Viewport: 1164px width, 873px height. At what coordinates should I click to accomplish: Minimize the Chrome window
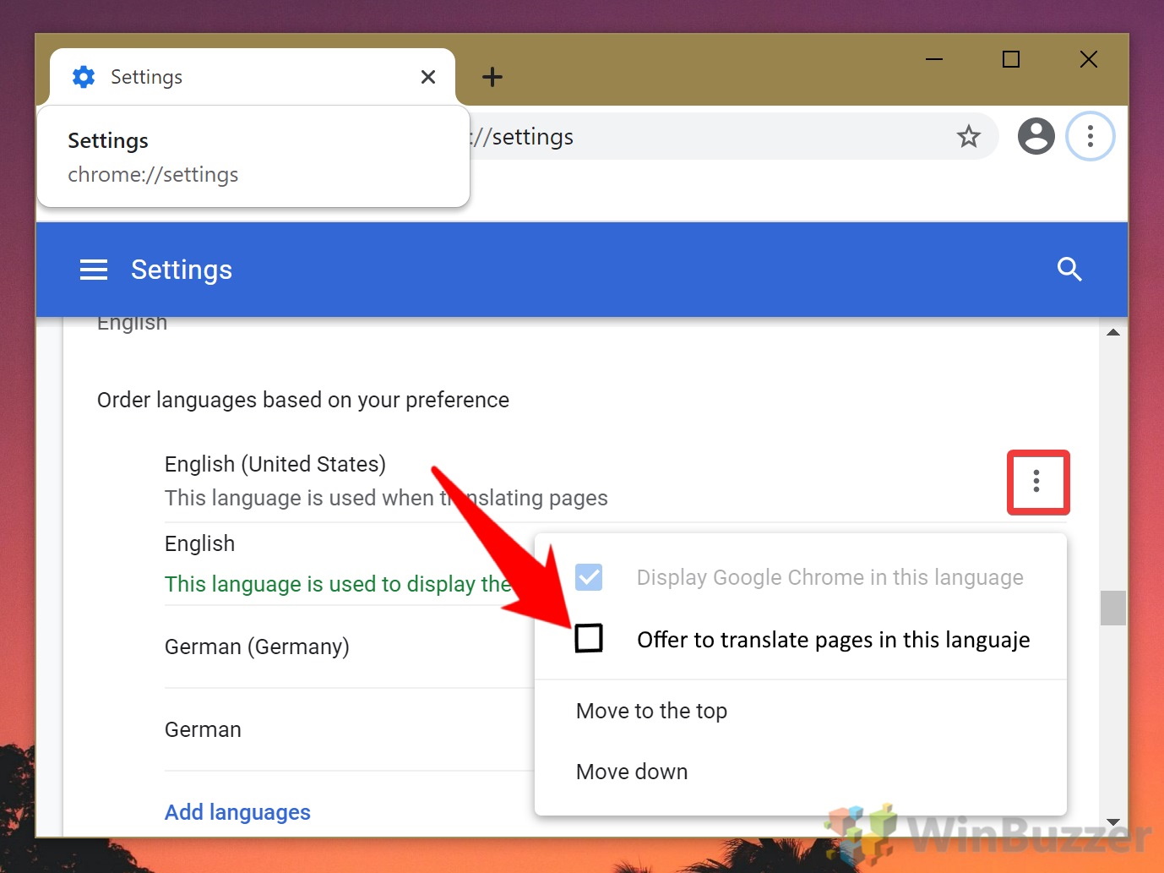click(934, 59)
